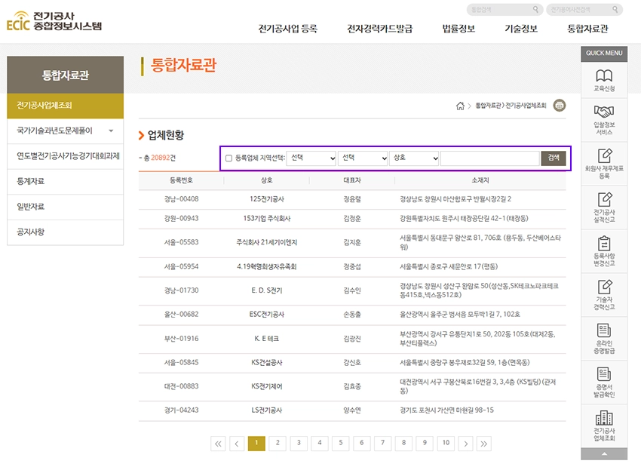Click the QUICK MENU header
The height and width of the screenshot is (470, 641).
(x=604, y=54)
